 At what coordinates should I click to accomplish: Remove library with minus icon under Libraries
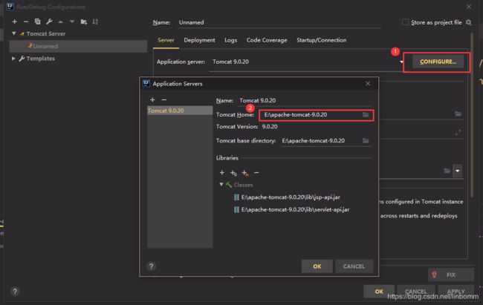(256, 173)
